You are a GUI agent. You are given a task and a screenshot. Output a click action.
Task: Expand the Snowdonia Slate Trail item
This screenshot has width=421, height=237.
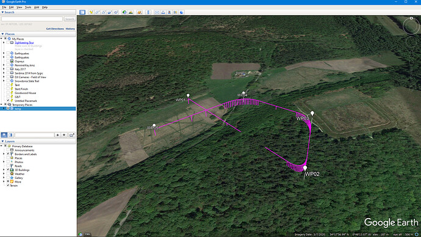click(4, 81)
